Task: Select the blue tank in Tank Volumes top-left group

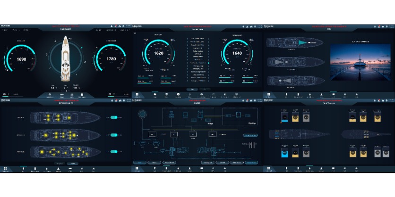Action: 284,117
